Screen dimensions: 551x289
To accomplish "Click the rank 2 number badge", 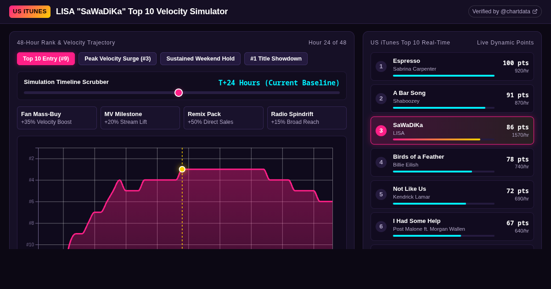I will click(381, 99).
